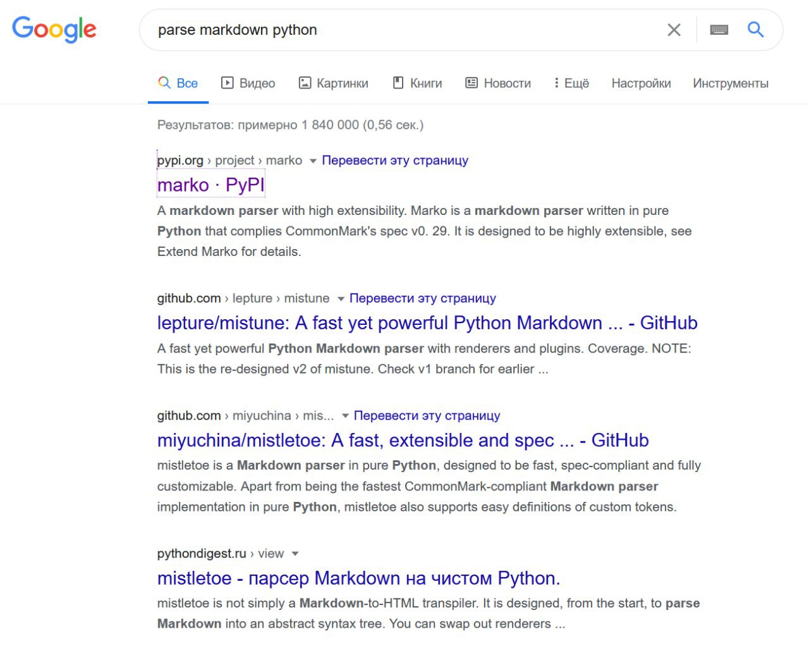Image resolution: width=809 pixels, height=646 pixels.
Task: Open the Ещё more menu
Action: tap(571, 83)
